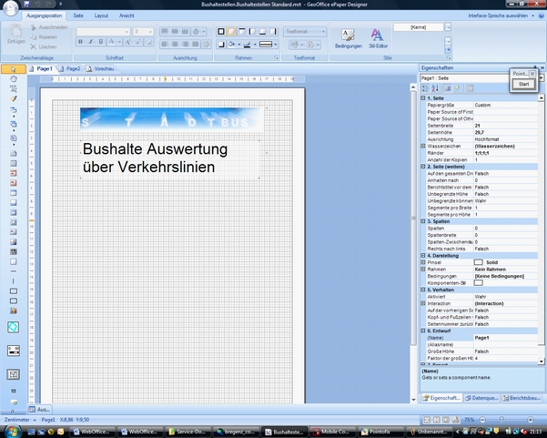The height and width of the screenshot is (438, 547).
Task: Toggle bottom border in Rahmen group
Action: 262,32
